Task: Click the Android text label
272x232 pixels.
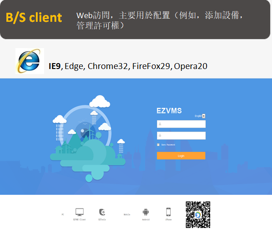Action: [x=146, y=220]
